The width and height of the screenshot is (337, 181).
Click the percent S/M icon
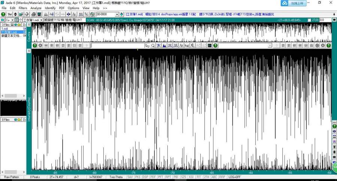[x=86, y=14]
